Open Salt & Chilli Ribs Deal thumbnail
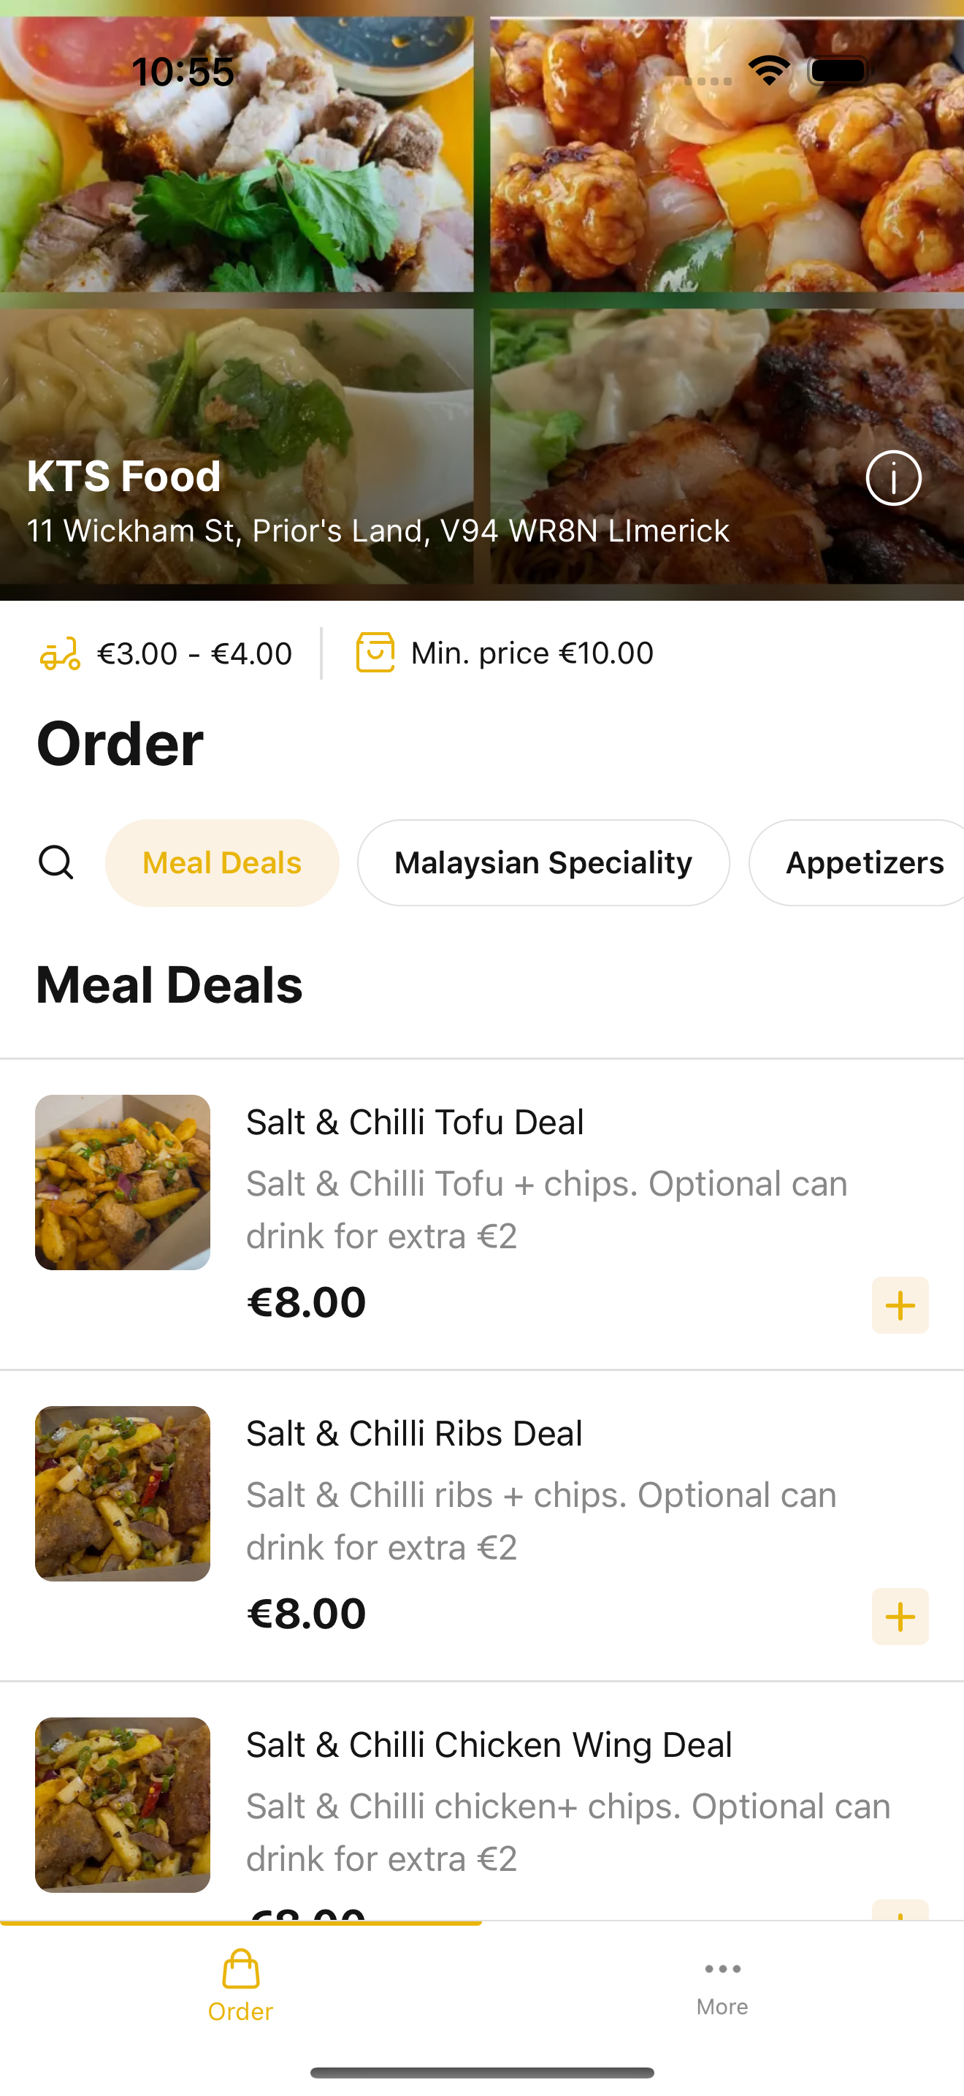 tap(123, 1494)
